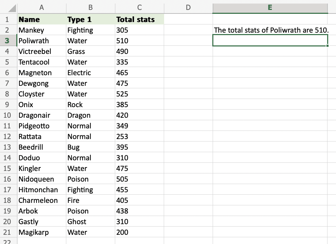Click the active empty cell E3

tap(270, 41)
